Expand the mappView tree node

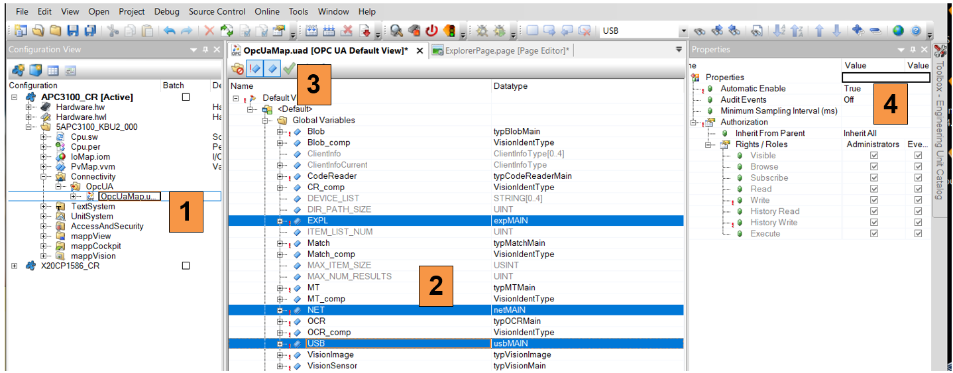click(44, 236)
